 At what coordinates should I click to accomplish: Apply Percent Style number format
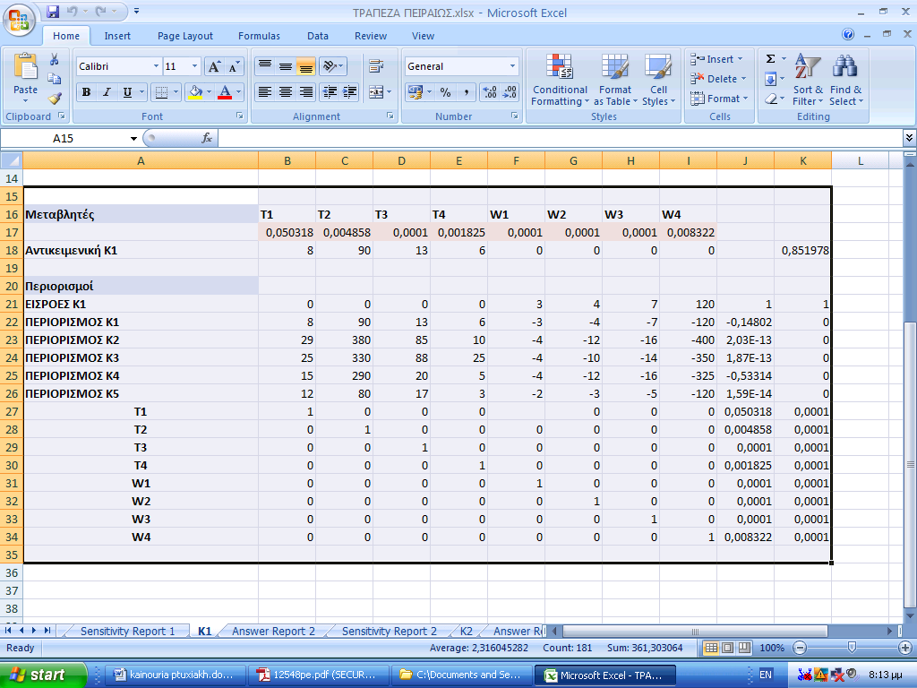[x=446, y=92]
